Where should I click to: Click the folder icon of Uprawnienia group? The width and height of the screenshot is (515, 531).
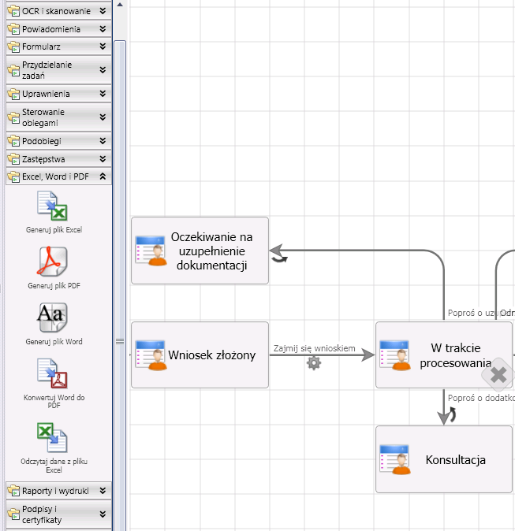(13, 94)
